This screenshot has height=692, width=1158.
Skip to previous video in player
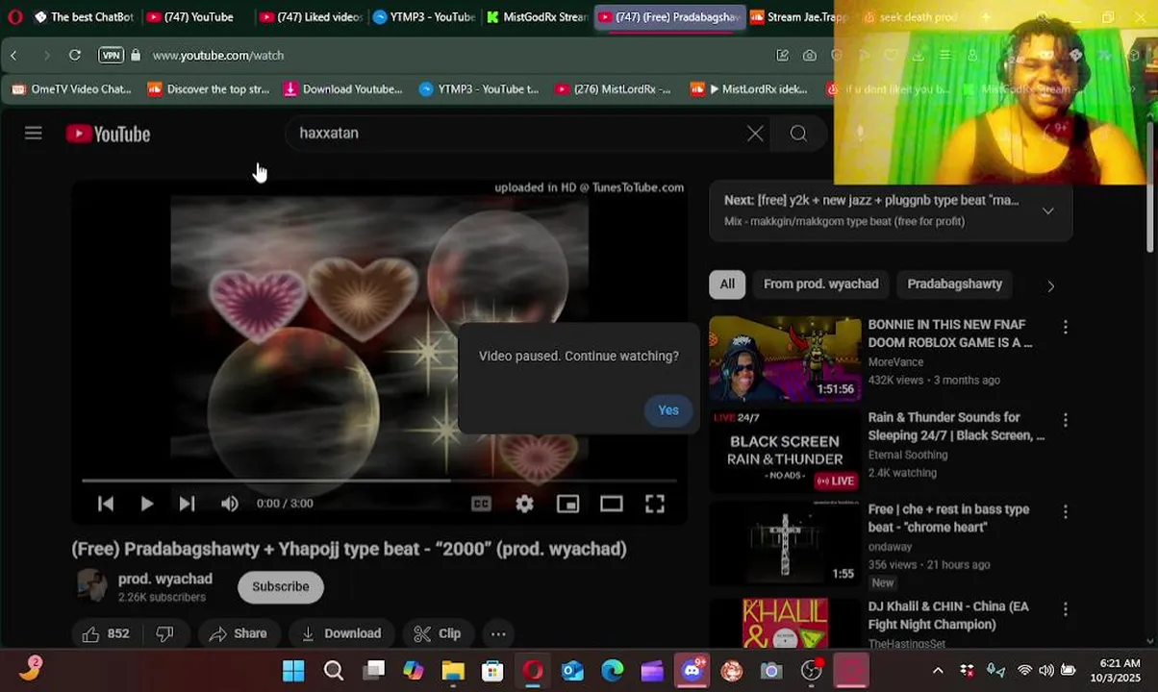tap(106, 504)
